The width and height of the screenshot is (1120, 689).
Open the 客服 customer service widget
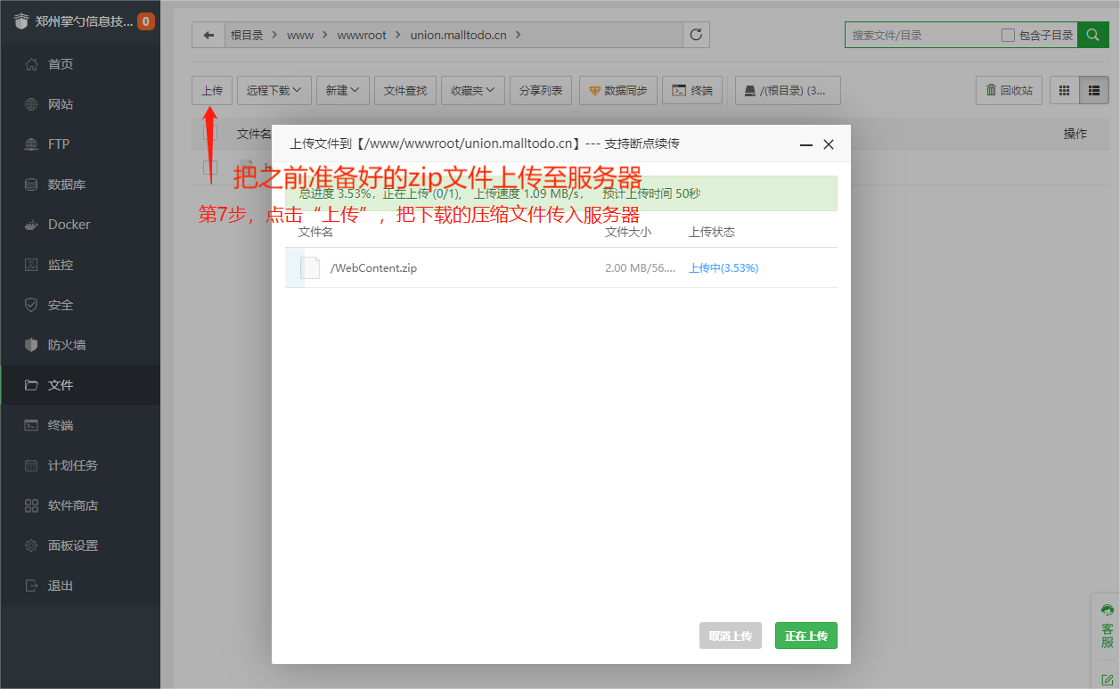tap(1107, 626)
